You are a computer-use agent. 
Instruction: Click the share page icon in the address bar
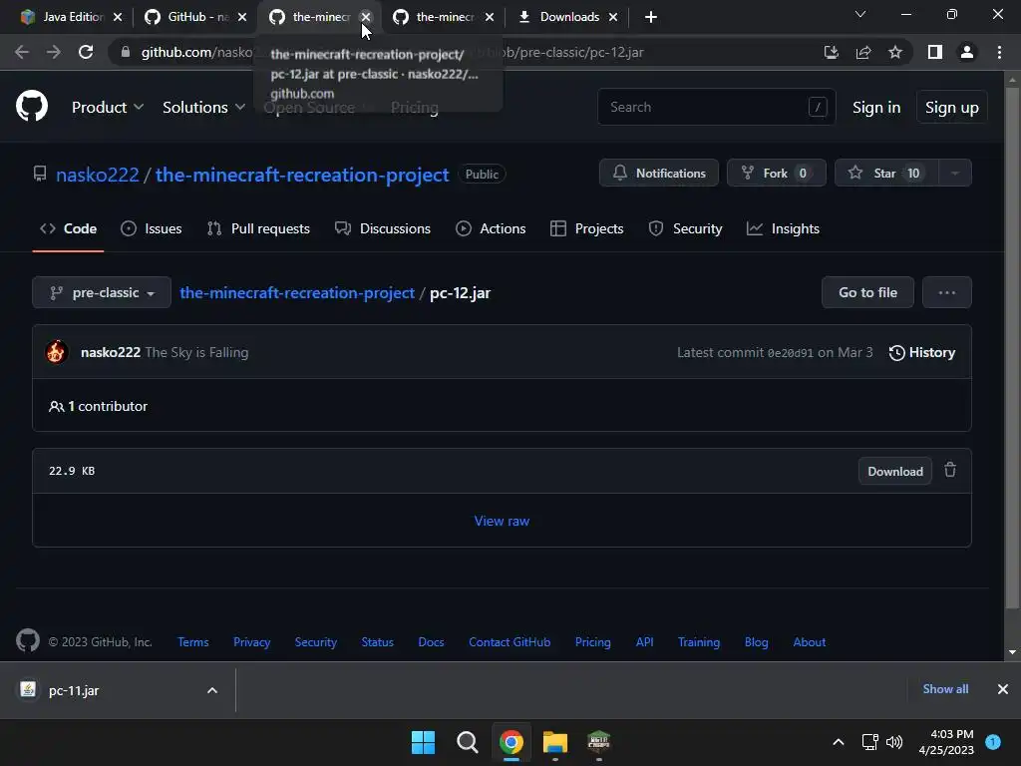point(863,52)
